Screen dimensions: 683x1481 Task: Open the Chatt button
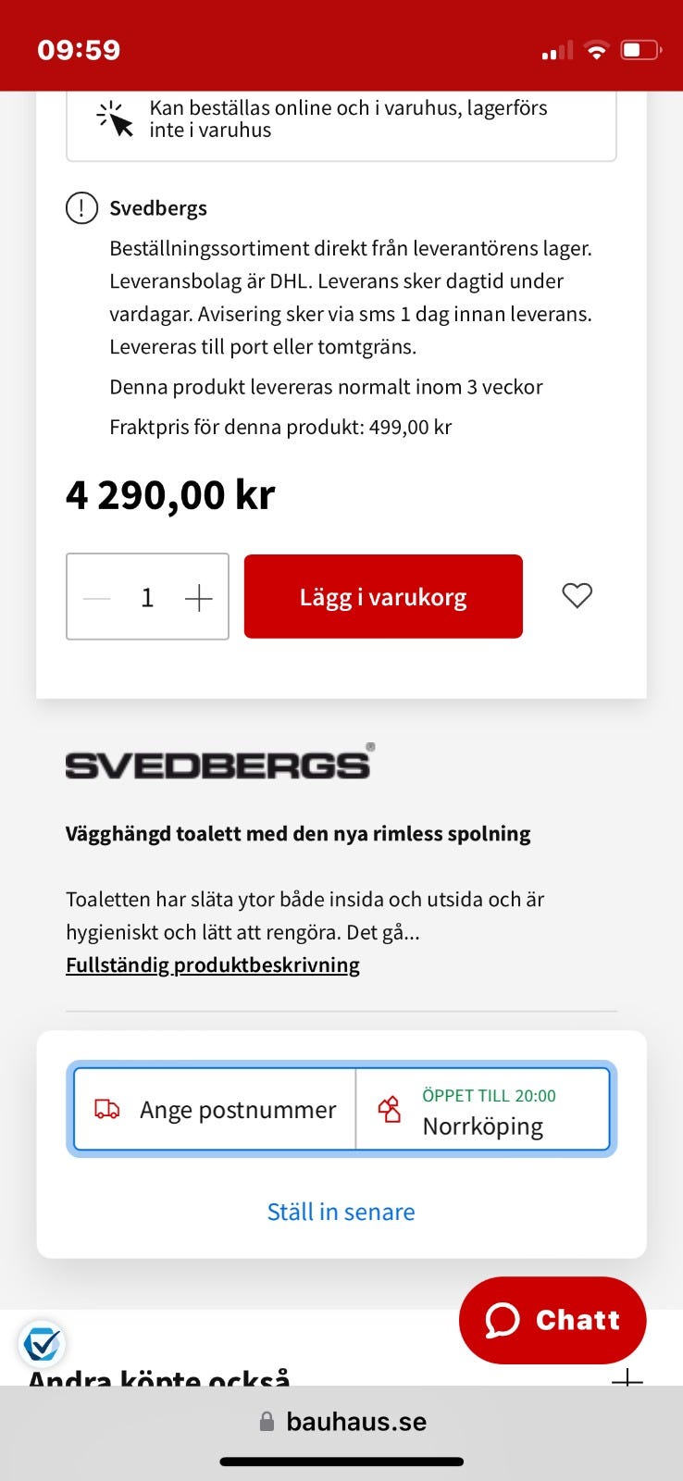(553, 1320)
